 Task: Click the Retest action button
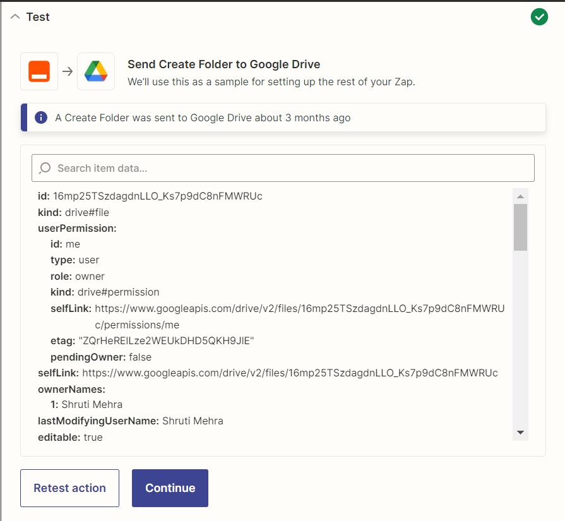pyautogui.click(x=69, y=488)
